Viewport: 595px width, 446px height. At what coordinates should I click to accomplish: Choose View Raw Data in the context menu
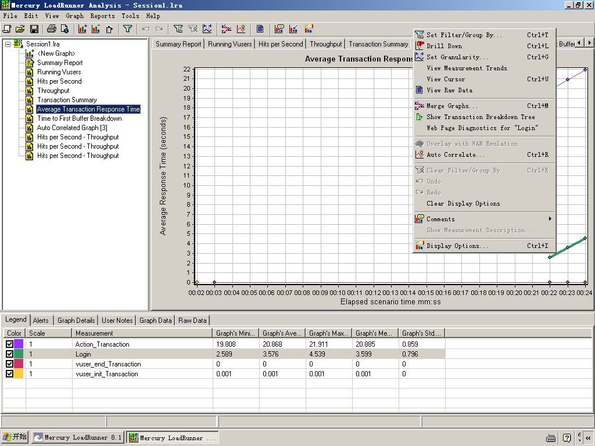point(483,90)
